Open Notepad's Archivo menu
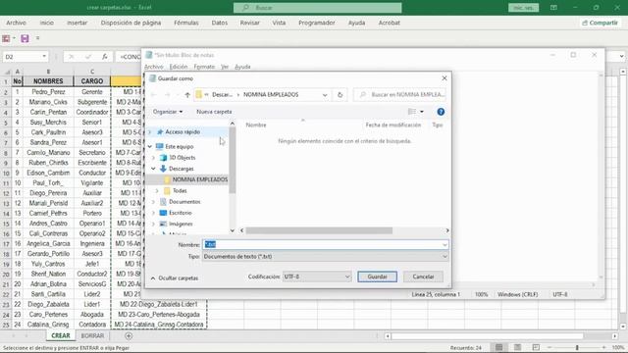Viewport: 628px width, 353px height. (x=154, y=67)
